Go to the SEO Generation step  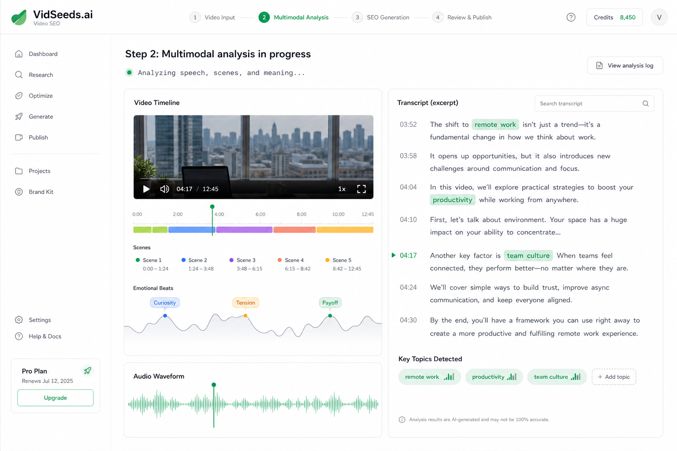(x=381, y=17)
